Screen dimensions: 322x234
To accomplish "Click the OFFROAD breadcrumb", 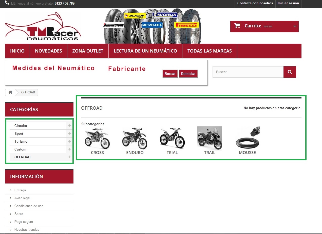I will point(28,92).
